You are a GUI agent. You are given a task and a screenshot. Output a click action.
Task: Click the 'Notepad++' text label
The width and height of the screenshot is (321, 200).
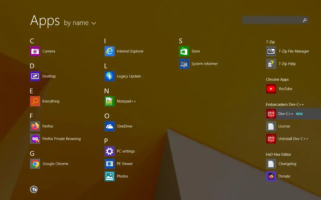(126, 101)
